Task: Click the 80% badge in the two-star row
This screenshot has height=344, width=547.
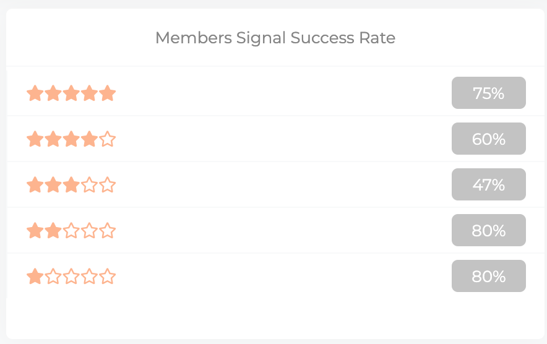Action: click(x=488, y=230)
